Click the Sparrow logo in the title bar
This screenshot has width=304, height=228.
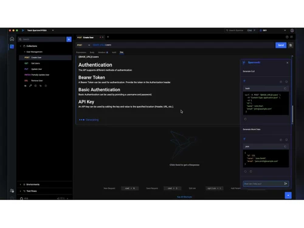(x=23, y=30)
